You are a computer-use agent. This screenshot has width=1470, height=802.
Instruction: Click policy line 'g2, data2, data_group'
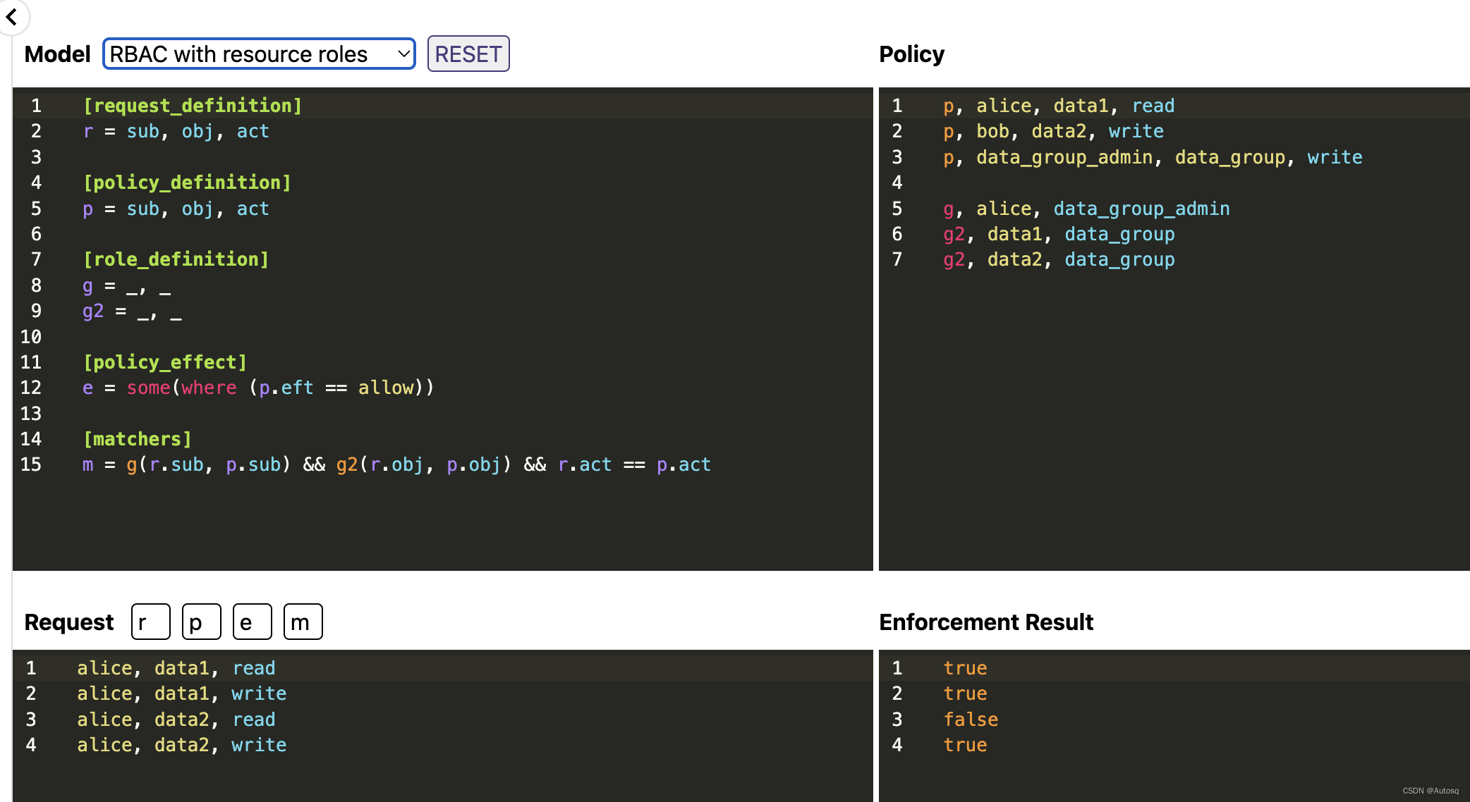[x=1059, y=260]
